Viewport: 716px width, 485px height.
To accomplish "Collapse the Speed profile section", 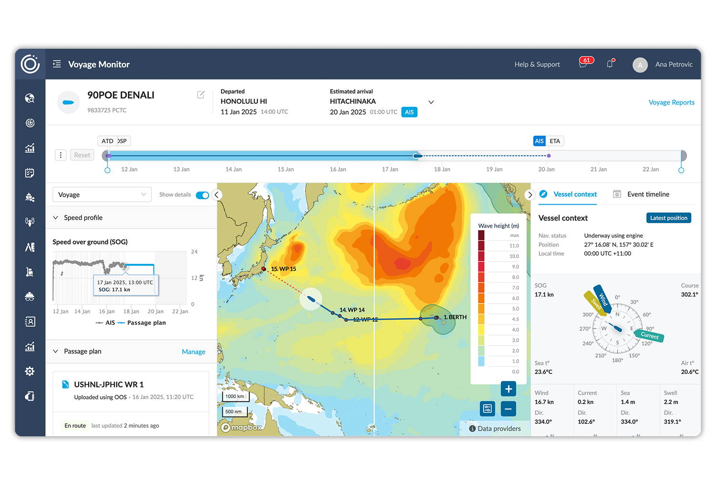I will pos(56,217).
